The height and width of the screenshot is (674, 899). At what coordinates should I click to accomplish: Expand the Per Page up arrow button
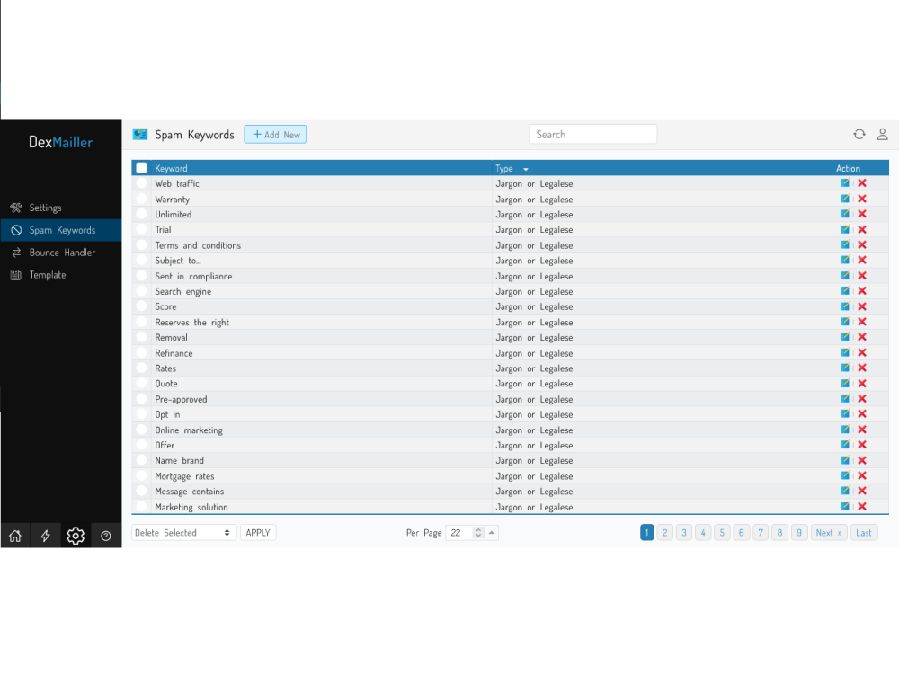[x=492, y=532]
